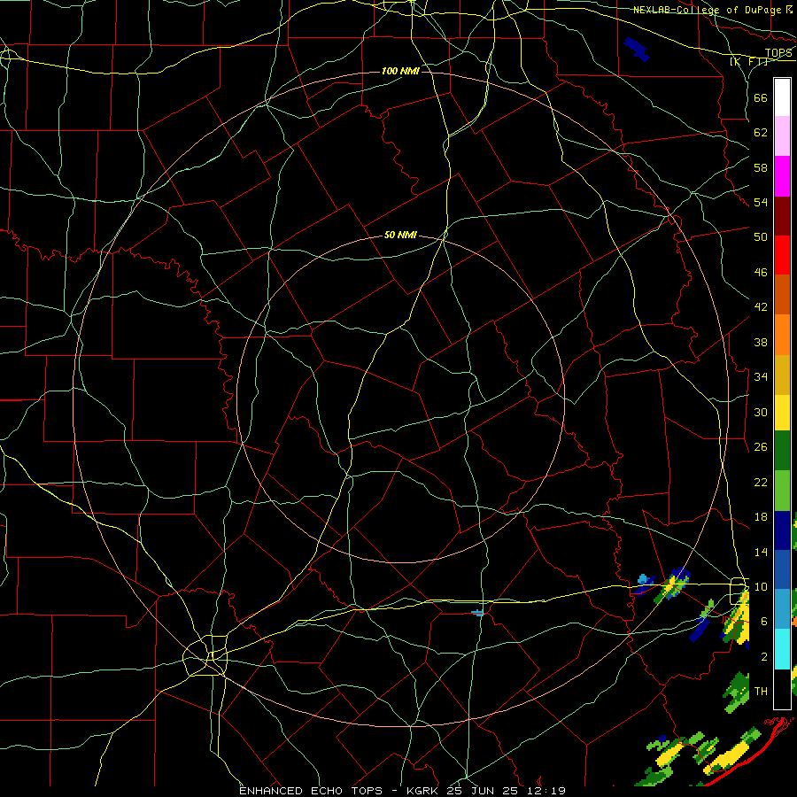Click the small cyan echo near map center-bottom
The width and height of the screenshot is (797, 797).
click(x=477, y=613)
